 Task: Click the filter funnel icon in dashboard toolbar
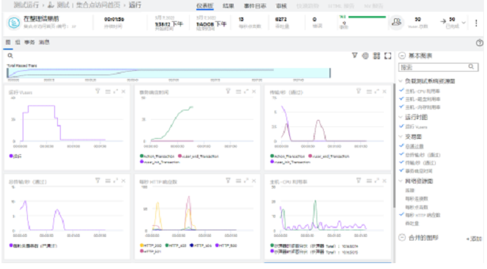click(354, 56)
